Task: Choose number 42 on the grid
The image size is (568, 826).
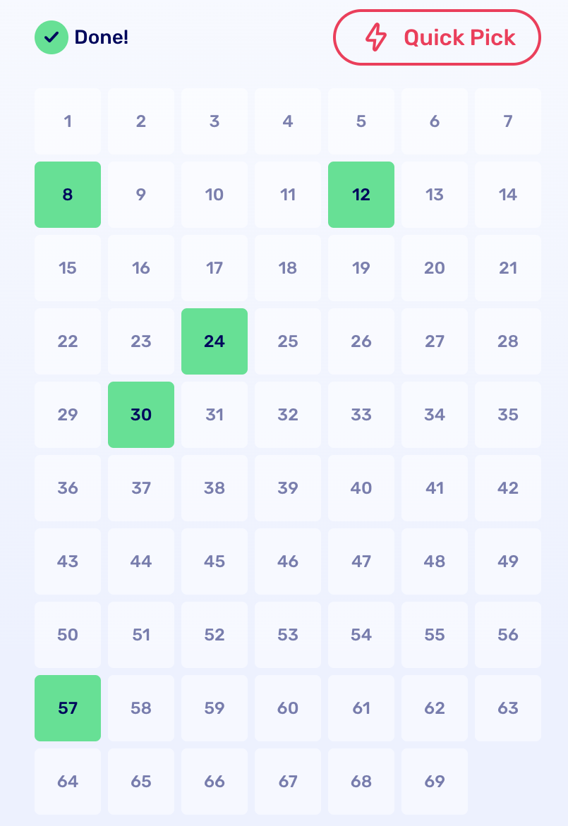Action: pyautogui.click(x=508, y=488)
